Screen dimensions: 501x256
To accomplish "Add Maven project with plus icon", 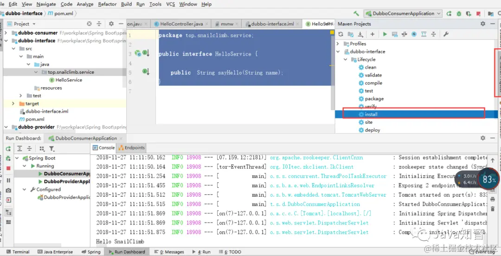I will [x=372, y=34].
